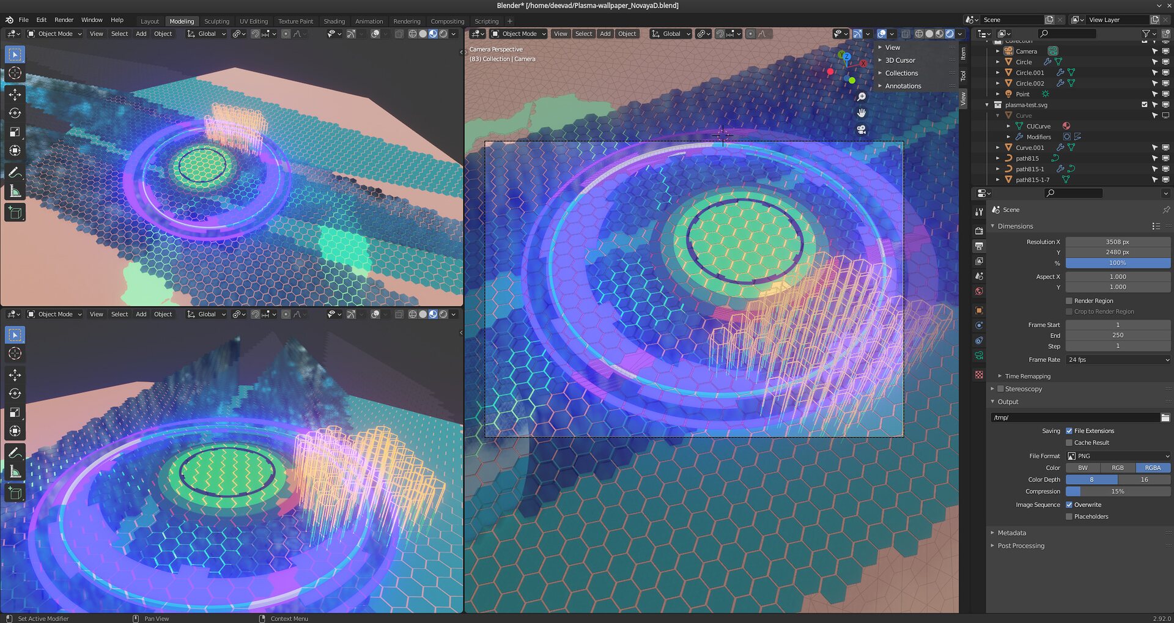Browse output folder with the folder icon
The width and height of the screenshot is (1174, 623).
[x=1165, y=418]
